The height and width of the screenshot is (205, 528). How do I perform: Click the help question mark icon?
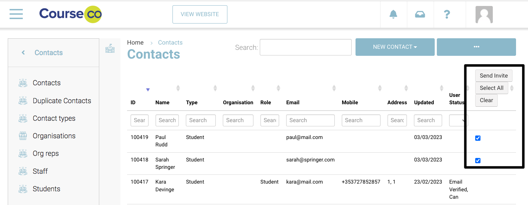pos(447,14)
